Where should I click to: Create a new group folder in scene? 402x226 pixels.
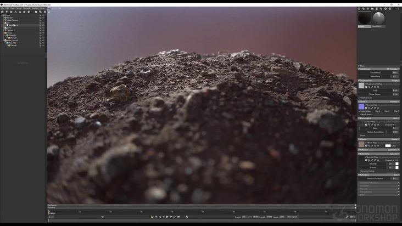tap(36, 12)
